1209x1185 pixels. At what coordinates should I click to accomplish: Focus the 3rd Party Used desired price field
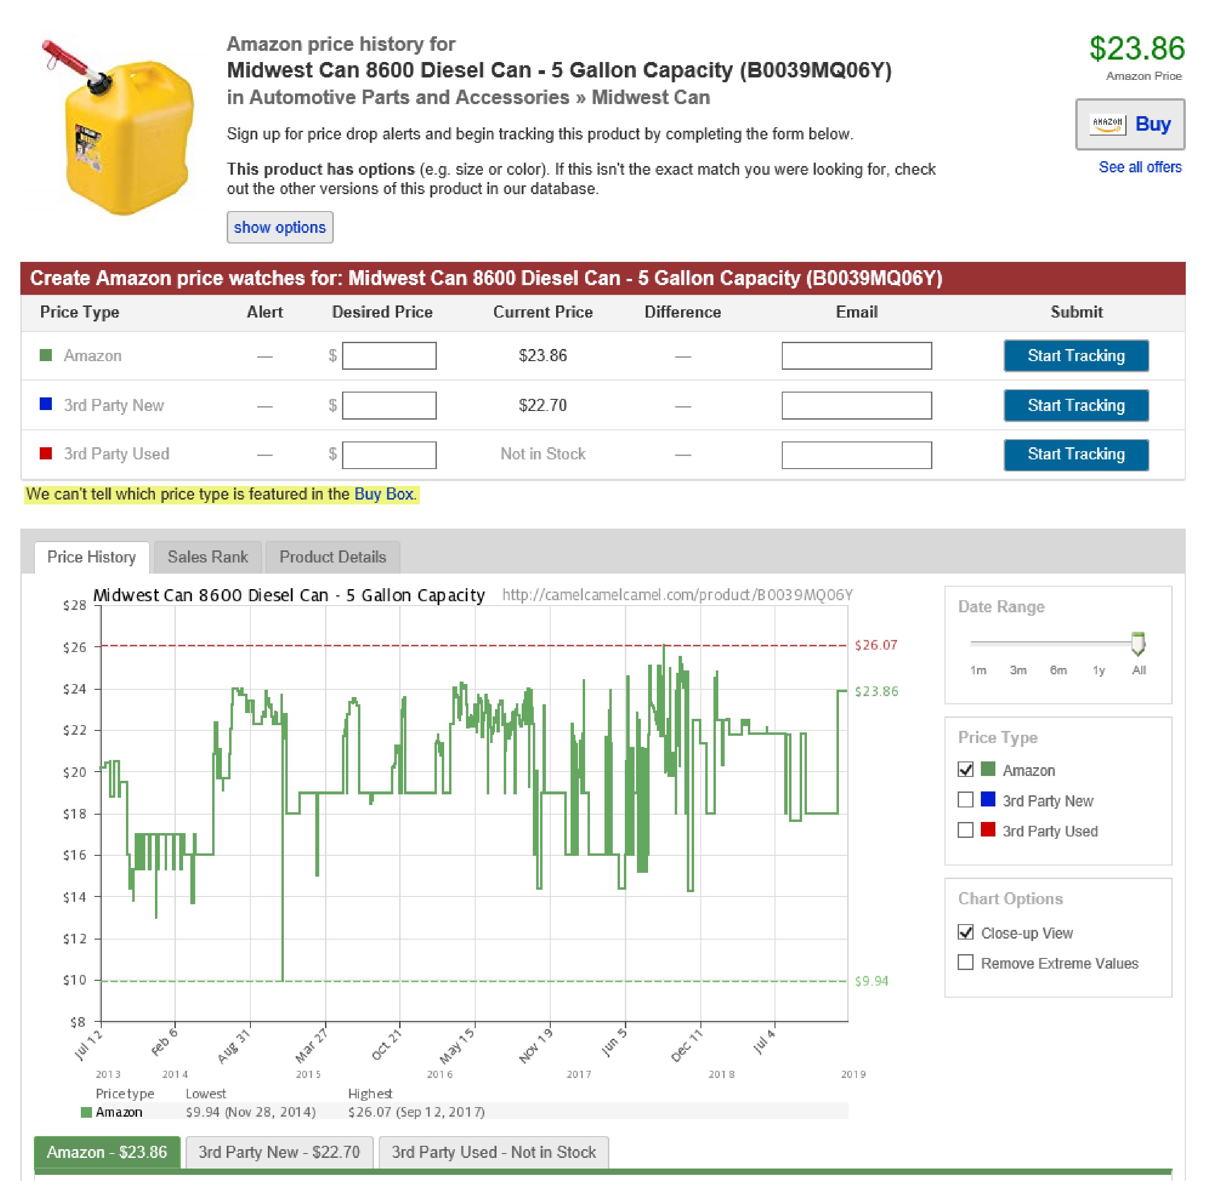tap(389, 455)
